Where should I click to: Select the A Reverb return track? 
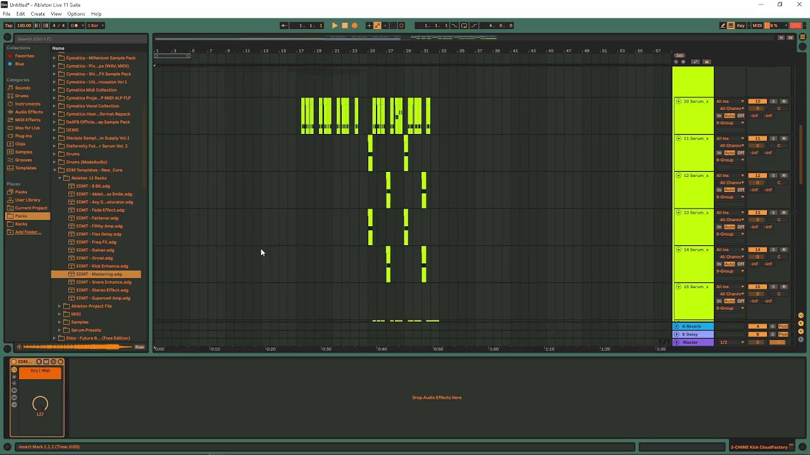693,327
